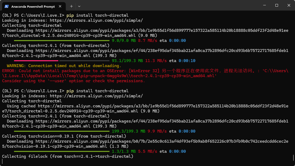Click the green progress bar at 9.0/9.0 MB
The height and width of the screenshot is (166, 295).
(x=62, y=41)
